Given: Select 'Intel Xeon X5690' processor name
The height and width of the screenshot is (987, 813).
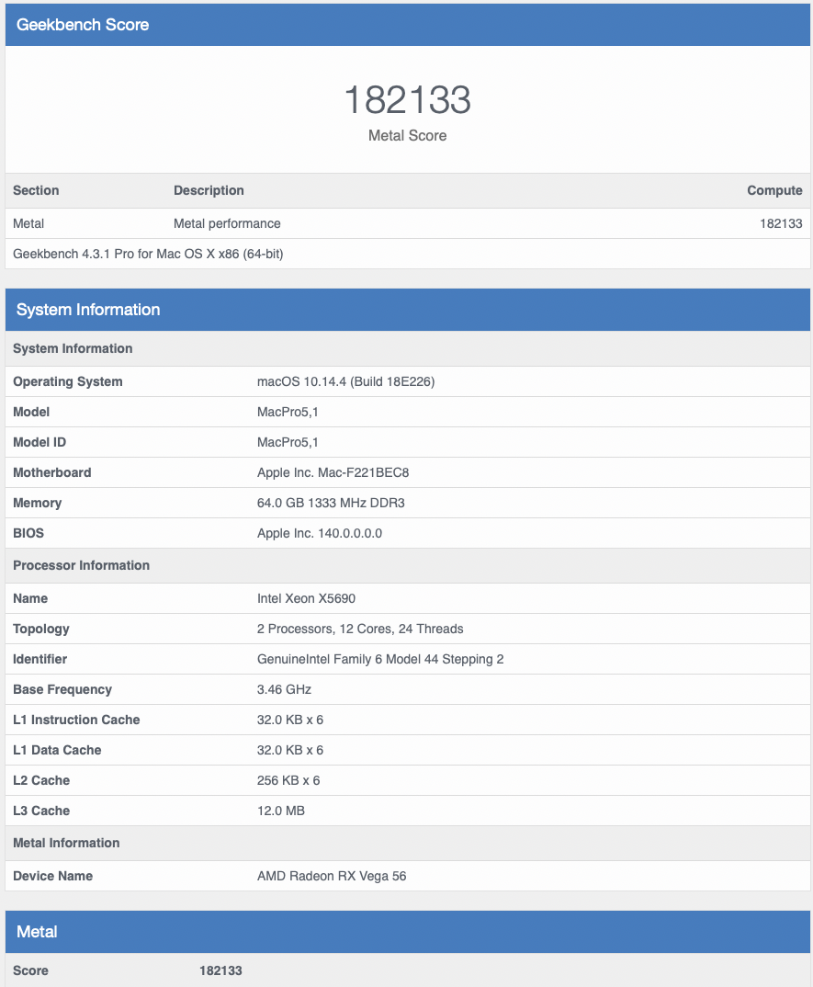Looking at the screenshot, I should [307, 598].
